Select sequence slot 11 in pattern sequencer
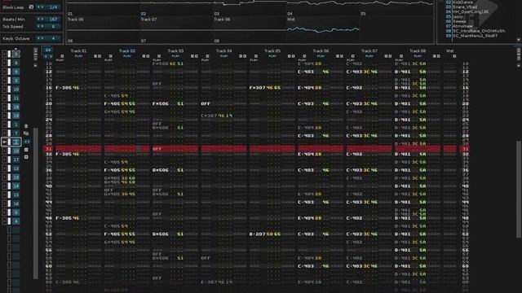This screenshot has height=293, width=522. [x=16, y=98]
